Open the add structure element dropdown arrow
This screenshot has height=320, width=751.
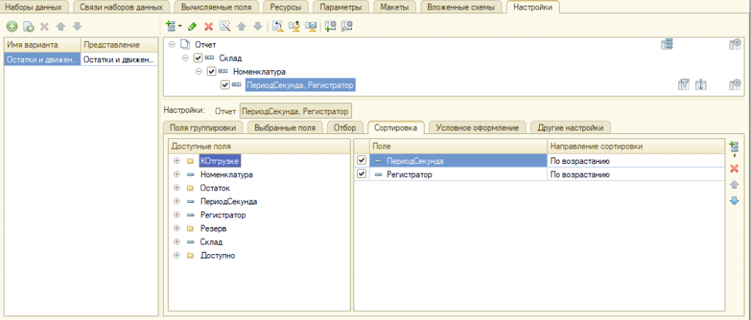click(180, 26)
